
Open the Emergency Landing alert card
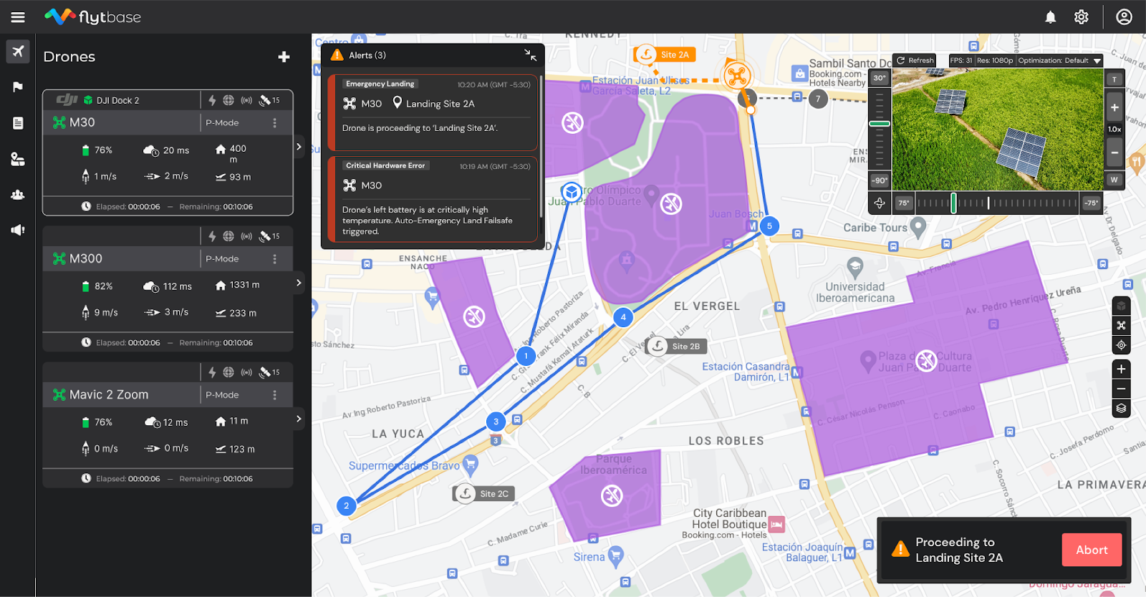tap(433, 112)
